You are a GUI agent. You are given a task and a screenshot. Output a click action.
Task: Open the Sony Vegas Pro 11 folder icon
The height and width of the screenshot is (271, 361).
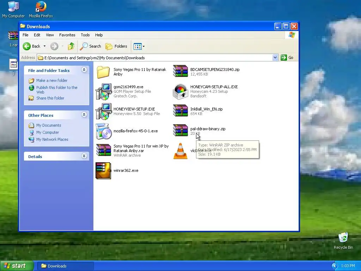pyautogui.click(x=103, y=72)
